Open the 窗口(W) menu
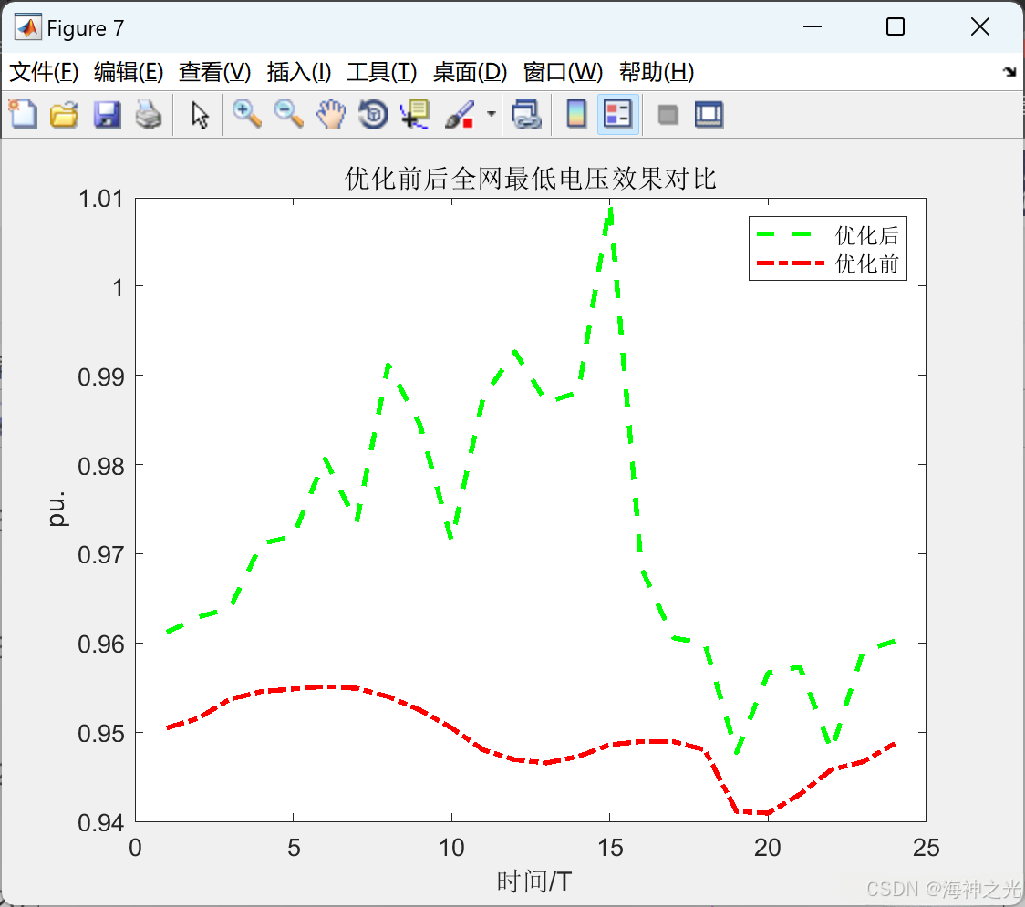 (x=563, y=72)
